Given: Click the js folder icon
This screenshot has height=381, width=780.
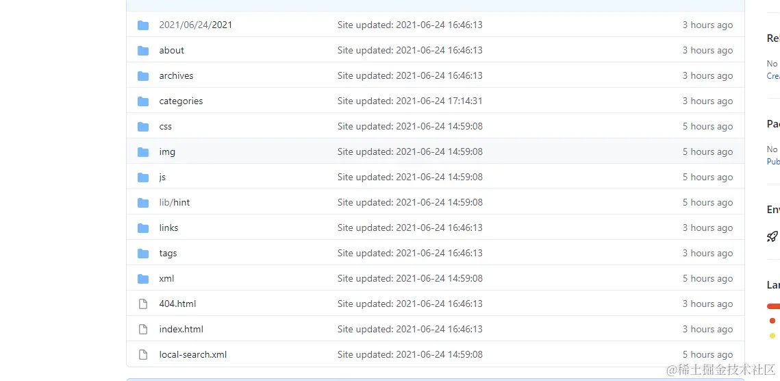Looking at the screenshot, I should coord(143,177).
